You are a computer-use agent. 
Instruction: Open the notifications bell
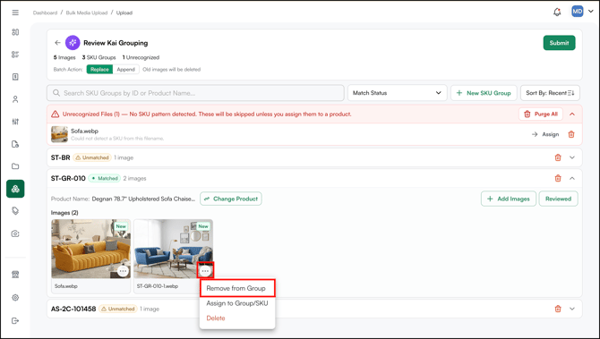[557, 12]
